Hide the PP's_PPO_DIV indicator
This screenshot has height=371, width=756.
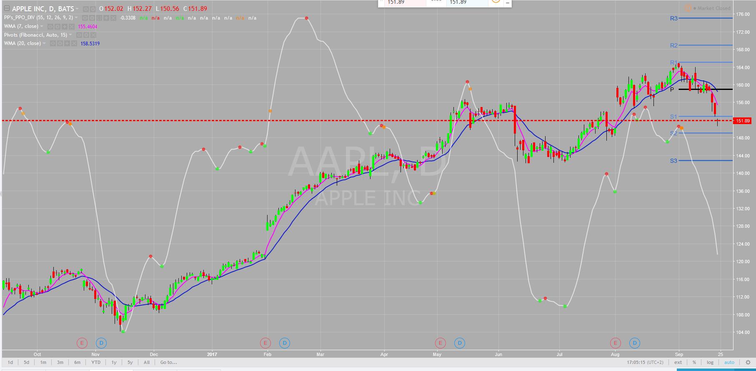[85, 18]
